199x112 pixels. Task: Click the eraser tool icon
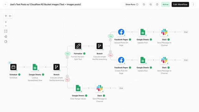(6, 36)
